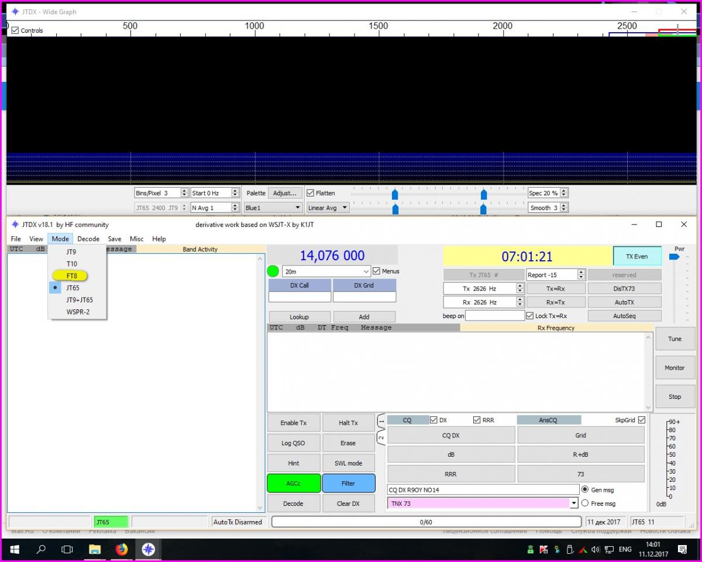The image size is (702, 562).
Task: Adjust the Pwr slider handle
Action: point(674,257)
